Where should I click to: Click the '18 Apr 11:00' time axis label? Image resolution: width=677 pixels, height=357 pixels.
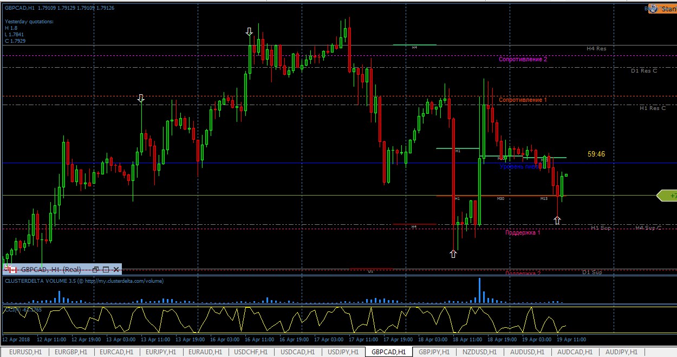pos(467,340)
